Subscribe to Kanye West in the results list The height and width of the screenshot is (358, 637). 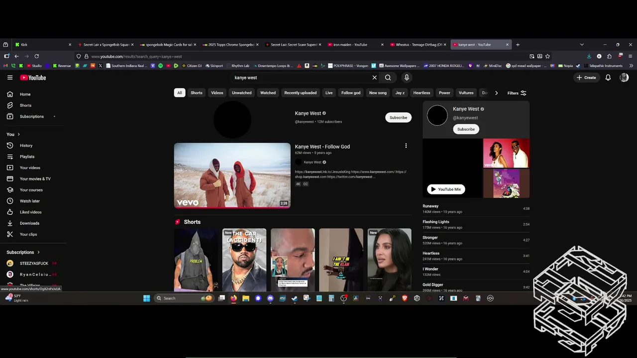coord(398,117)
